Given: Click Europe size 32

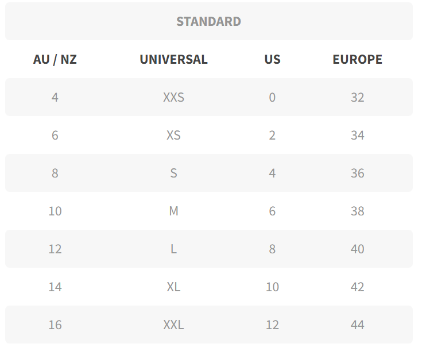Looking at the screenshot, I should pyautogui.click(x=357, y=97).
